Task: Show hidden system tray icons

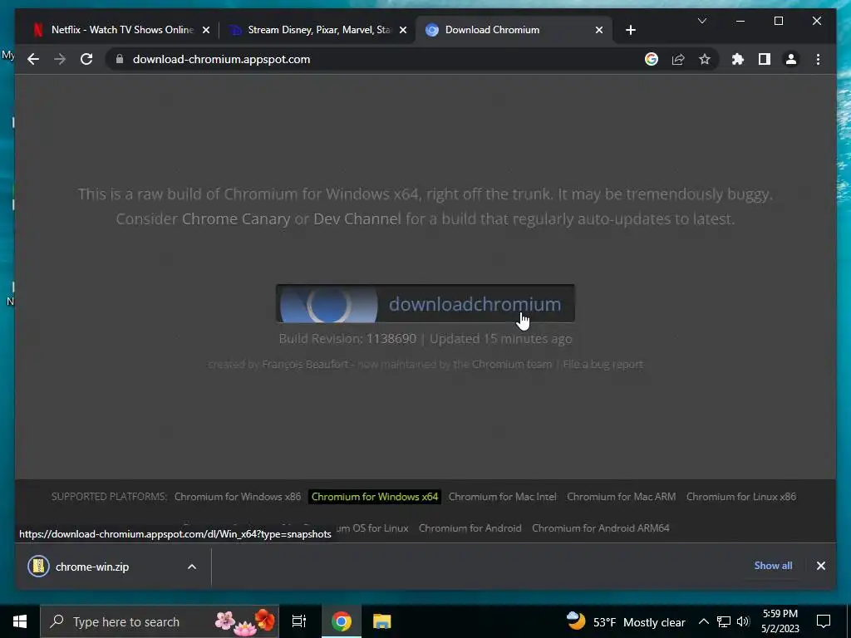Action: click(x=703, y=621)
